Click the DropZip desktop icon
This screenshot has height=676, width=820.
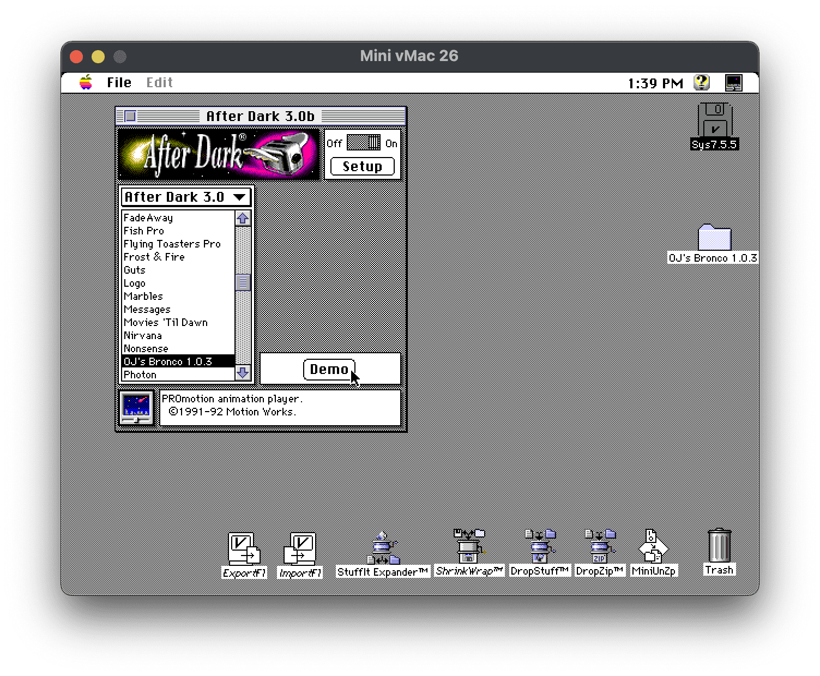tap(599, 547)
